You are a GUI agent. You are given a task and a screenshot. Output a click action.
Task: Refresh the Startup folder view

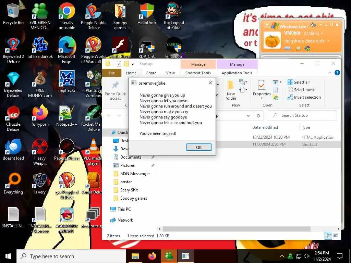(x=258, y=115)
